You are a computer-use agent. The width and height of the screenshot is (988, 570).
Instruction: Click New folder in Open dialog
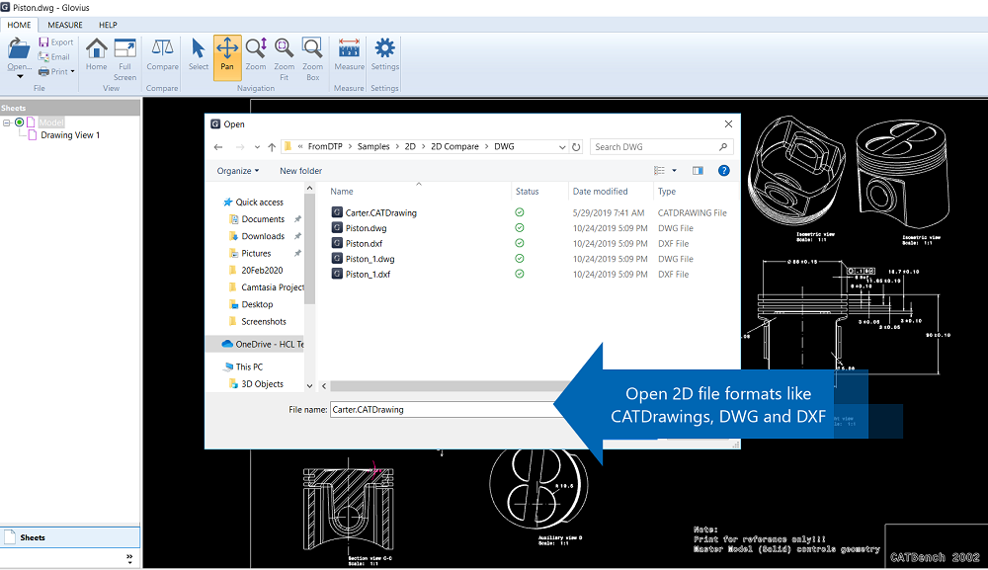[300, 171]
